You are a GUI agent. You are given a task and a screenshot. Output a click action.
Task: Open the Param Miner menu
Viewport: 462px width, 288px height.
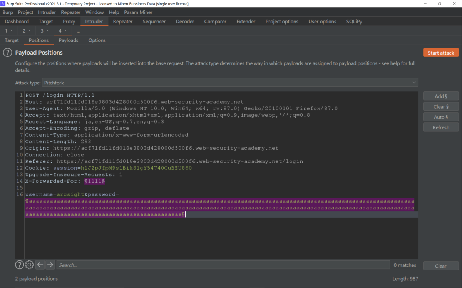[138, 12]
